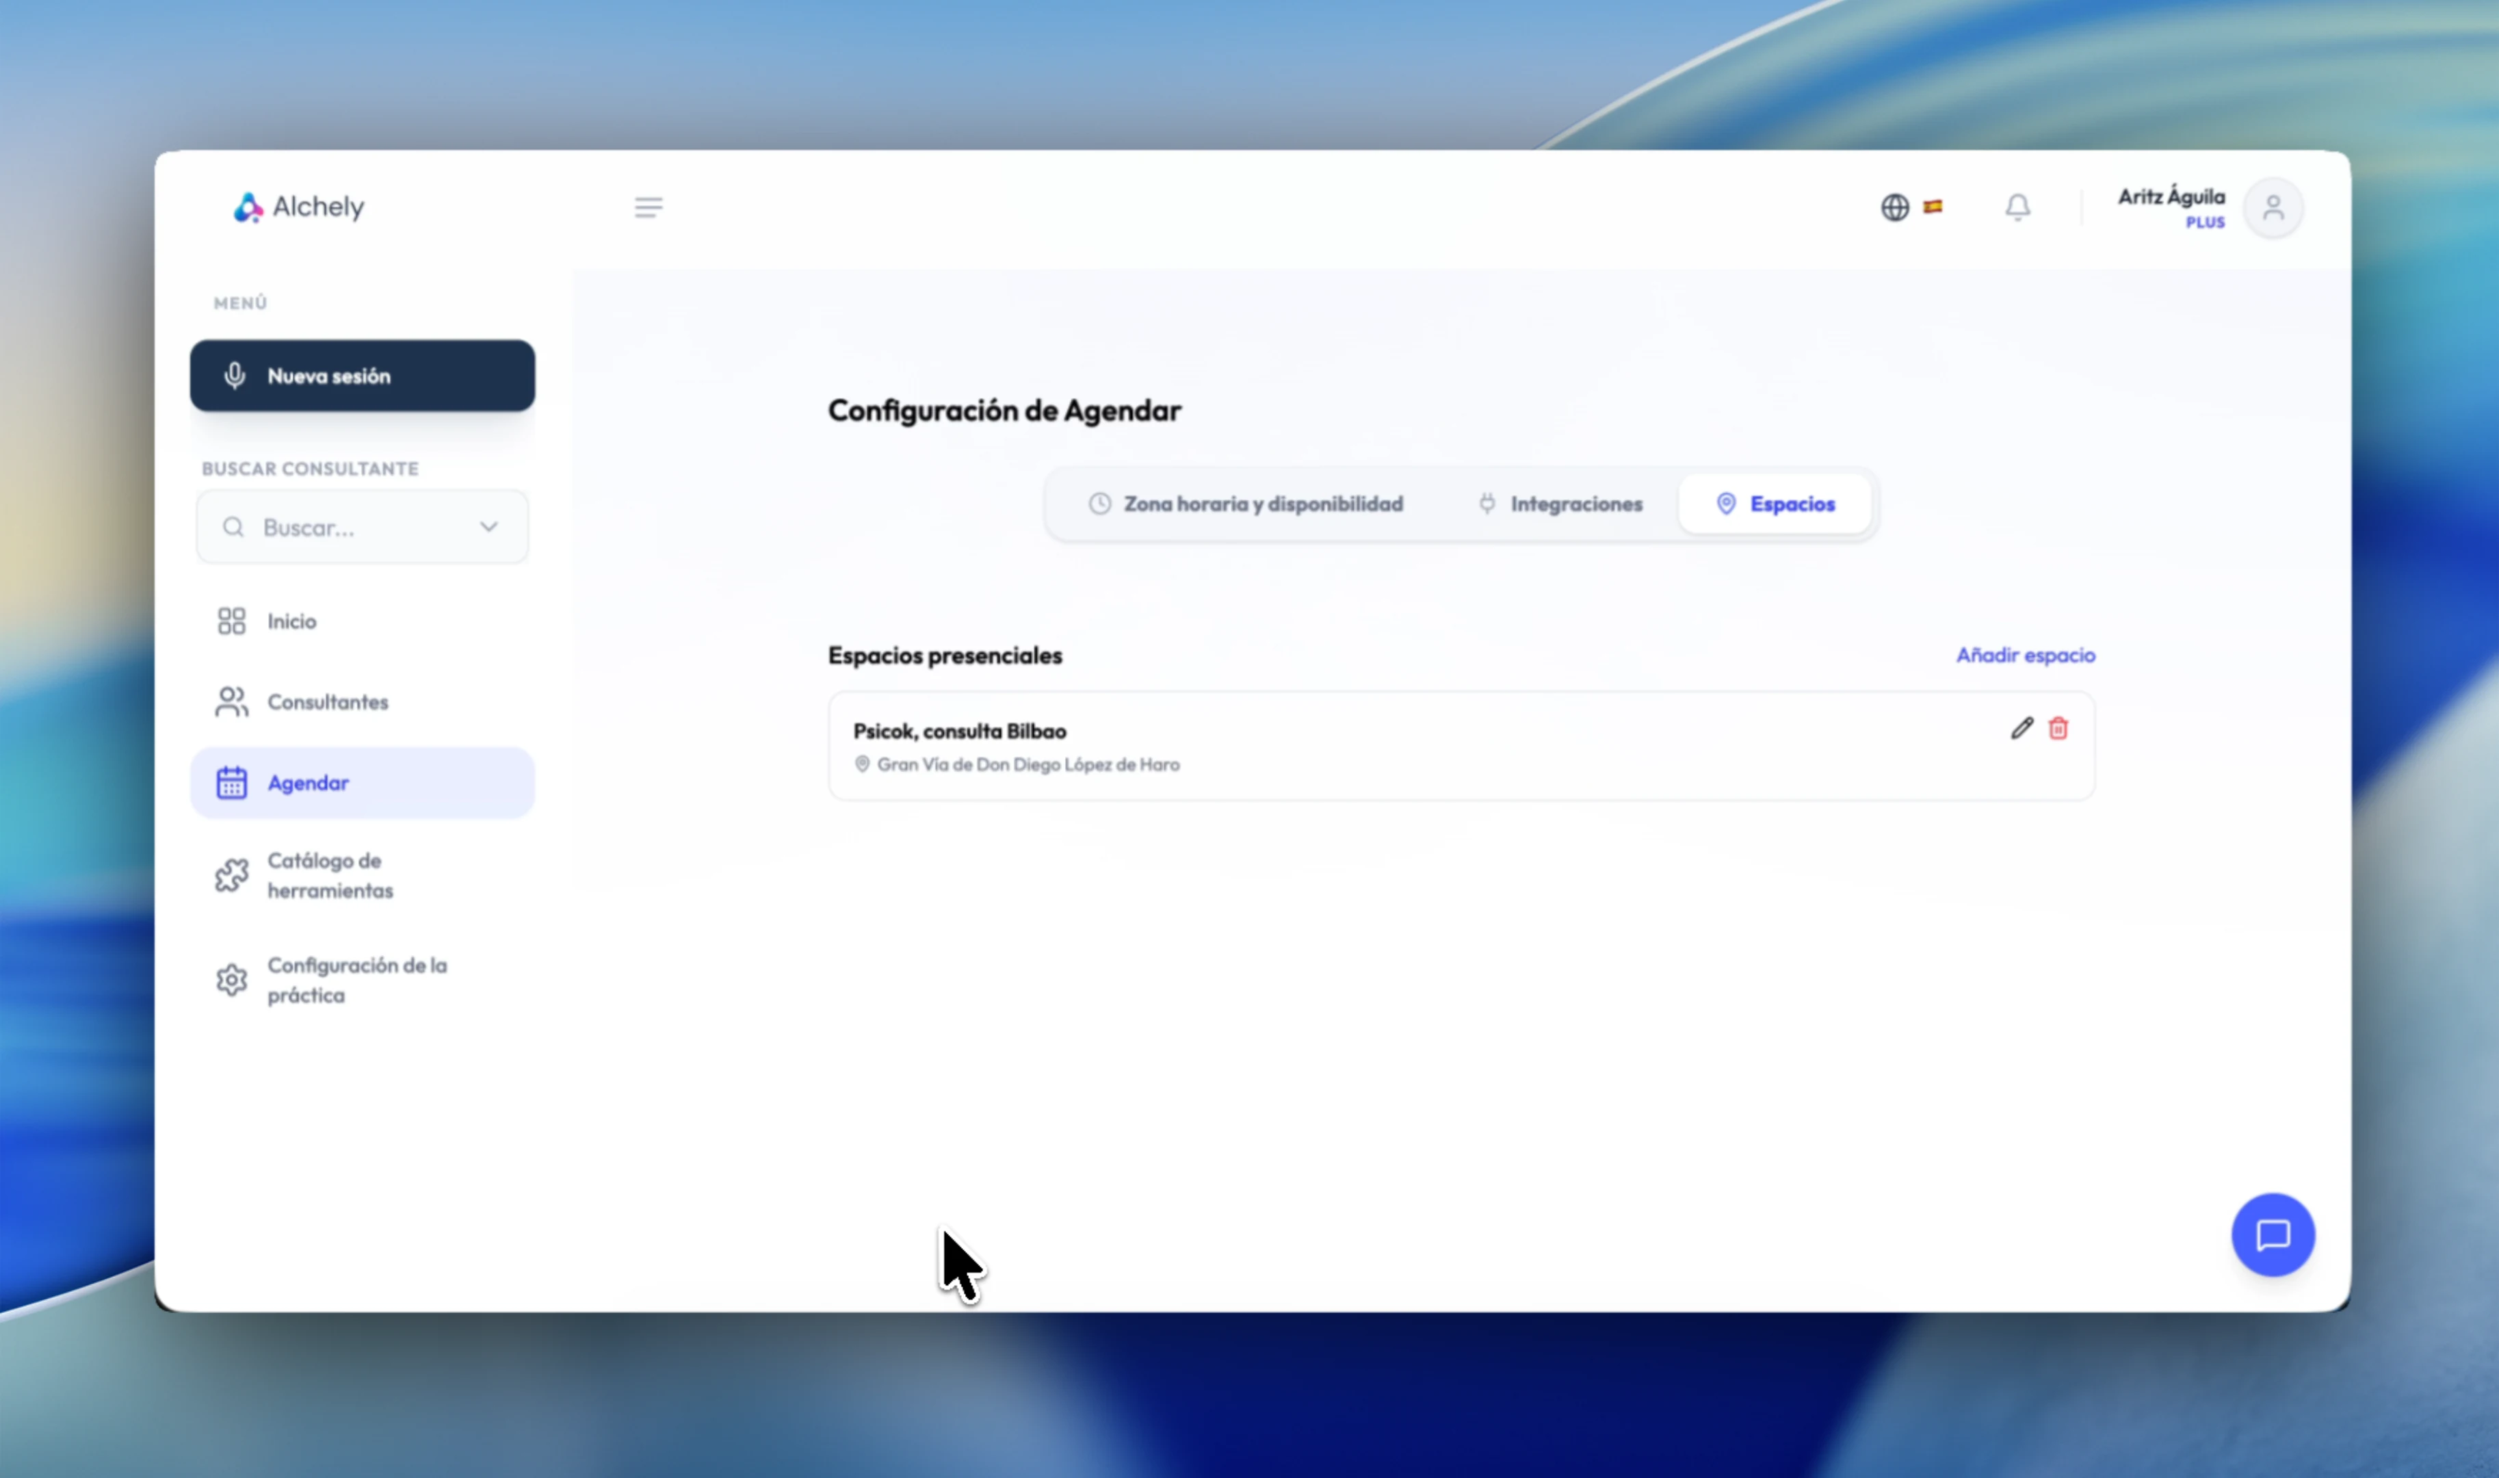The width and height of the screenshot is (2499, 1478).
Task: Click the search magnifier icon
Action: pos(233,527)
